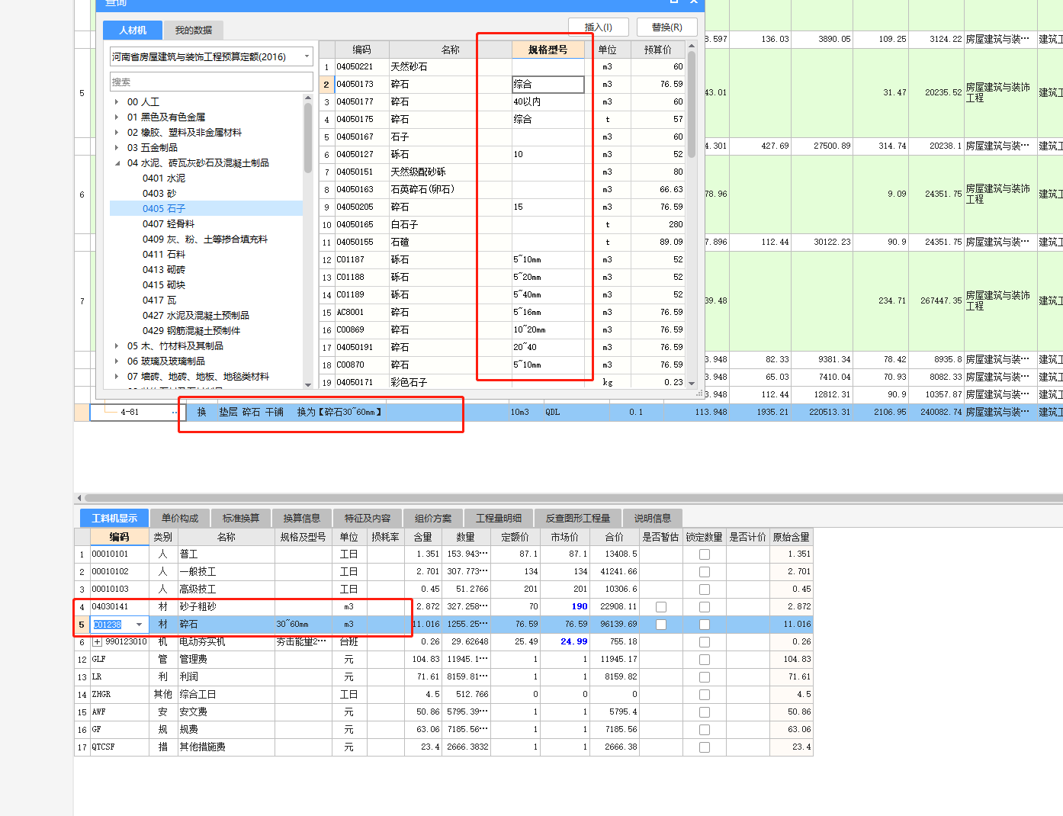This screenshot has width=1063, height=816.
Task: Click the blue market price 190
Action: pyautogui.click(x=580, y=607)
